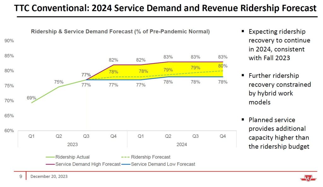323x187 pixels.
Task: Click the chart title "Ridership & Service Demand Forecast"
Action: [120, 32]
